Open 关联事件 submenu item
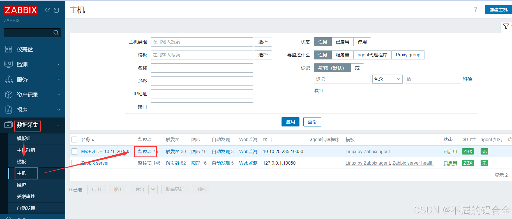Image resolution: width=512 pixels, height=219 pixels. coord(26,197)
